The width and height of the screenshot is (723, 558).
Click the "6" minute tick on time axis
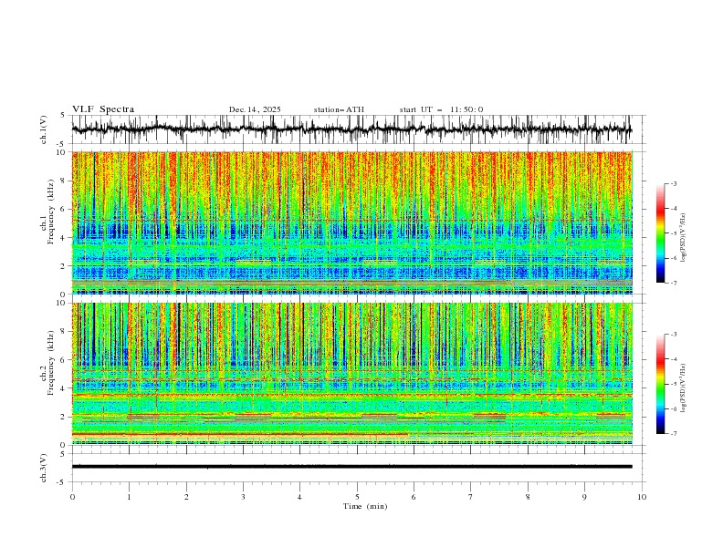(x=414, y=497)
